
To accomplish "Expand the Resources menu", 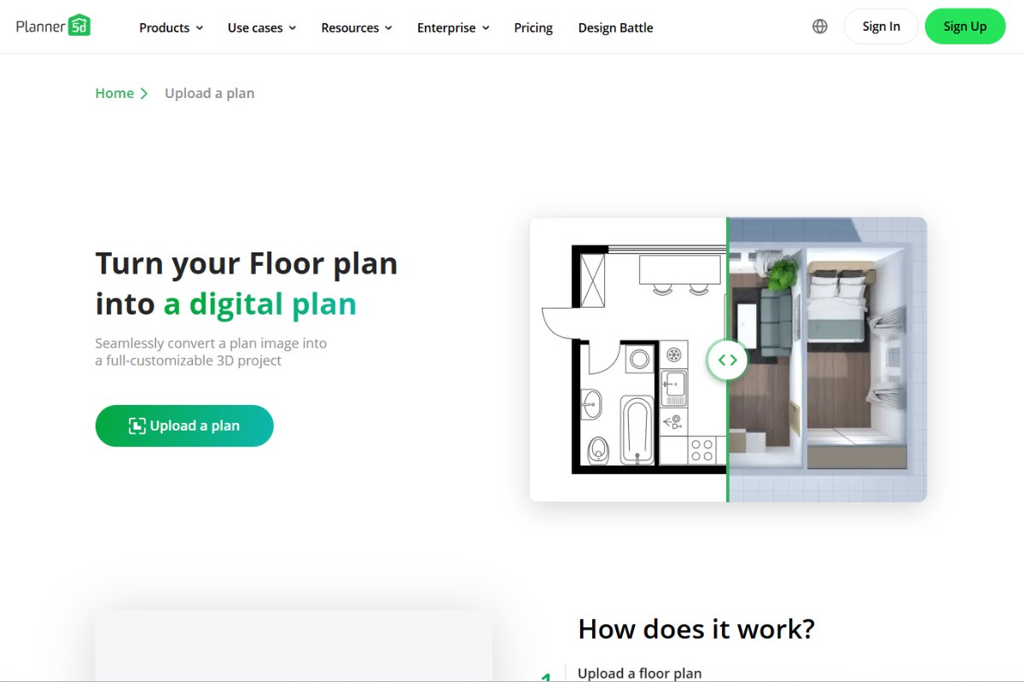I will tap(356, 27).
